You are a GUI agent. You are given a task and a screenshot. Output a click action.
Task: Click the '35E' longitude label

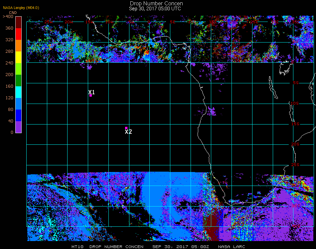tap(296, 22)
